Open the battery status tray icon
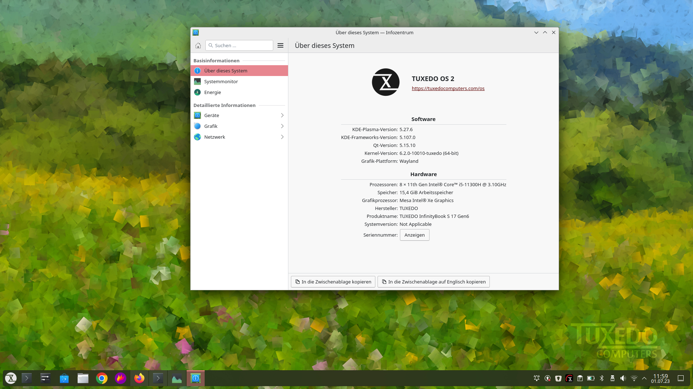Viewport: 693px width, 389px height. [591, 378]
